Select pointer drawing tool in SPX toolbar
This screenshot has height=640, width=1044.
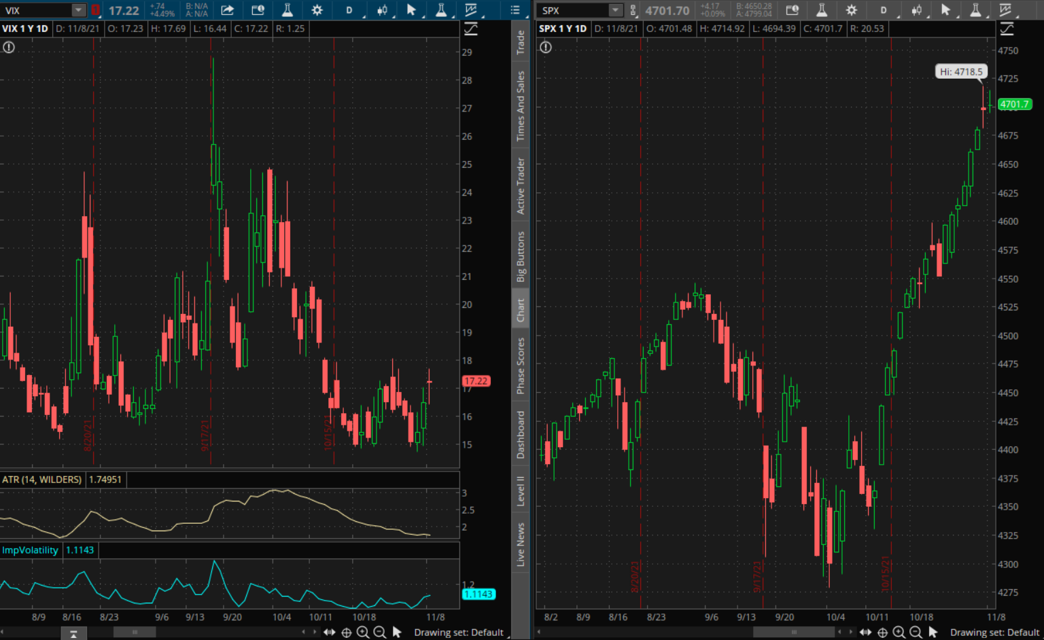pos(945,10)
